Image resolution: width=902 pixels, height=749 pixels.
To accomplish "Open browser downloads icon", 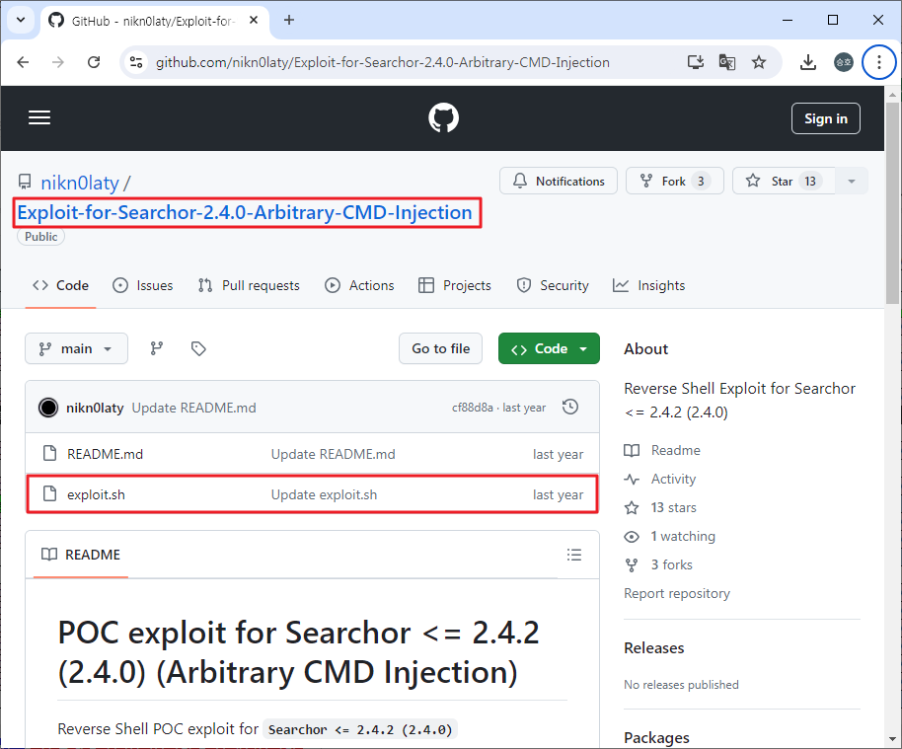I will [x=808, y=62].
